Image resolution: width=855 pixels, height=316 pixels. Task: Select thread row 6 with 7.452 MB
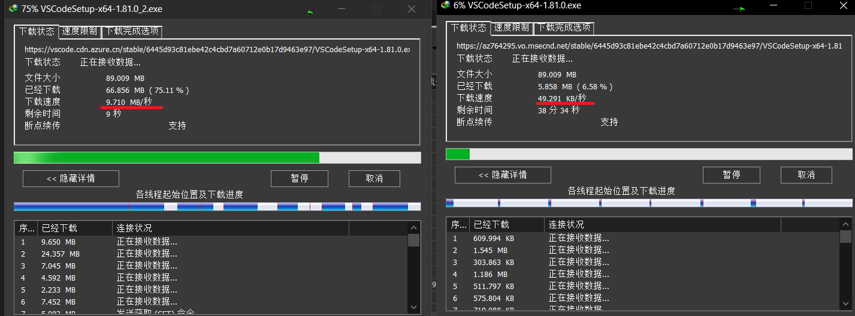pyautogui.click(x=212, y=302)
